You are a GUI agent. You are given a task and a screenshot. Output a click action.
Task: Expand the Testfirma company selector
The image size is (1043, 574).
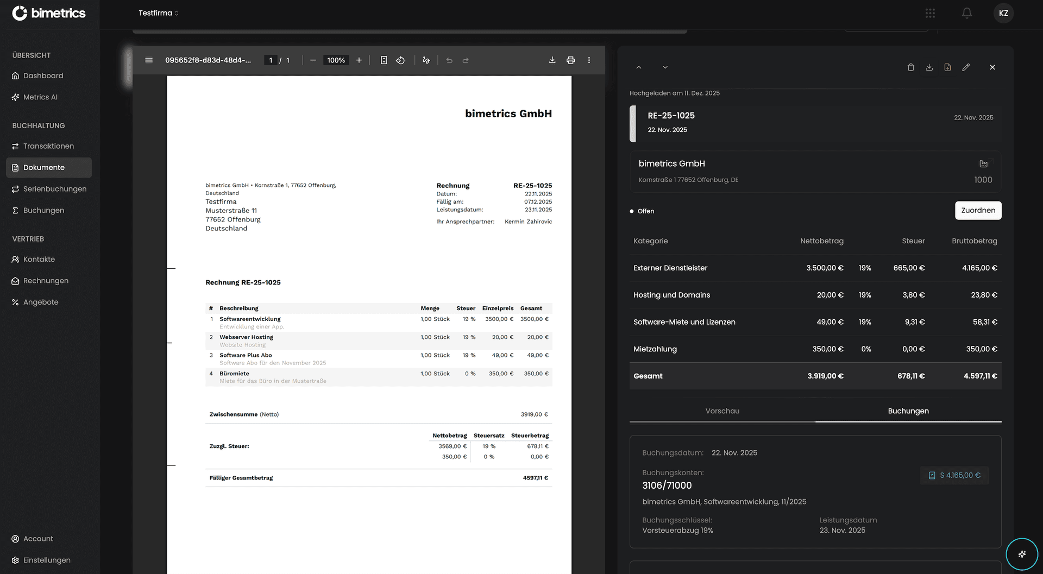click(158, 13)
